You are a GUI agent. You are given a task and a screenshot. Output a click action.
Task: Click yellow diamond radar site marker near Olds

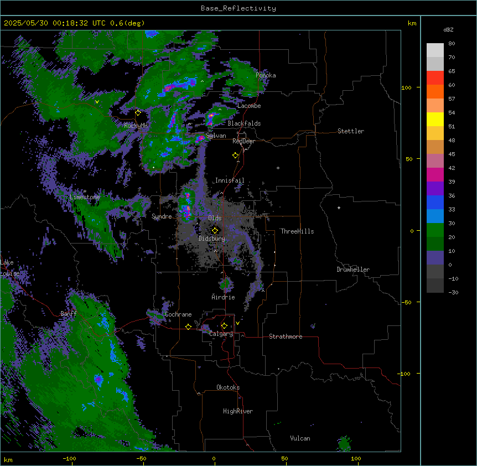coord(215,231)
